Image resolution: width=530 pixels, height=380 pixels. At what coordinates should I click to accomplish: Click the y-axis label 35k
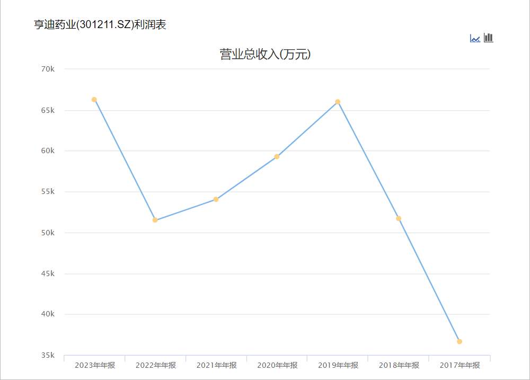[48, 355]
